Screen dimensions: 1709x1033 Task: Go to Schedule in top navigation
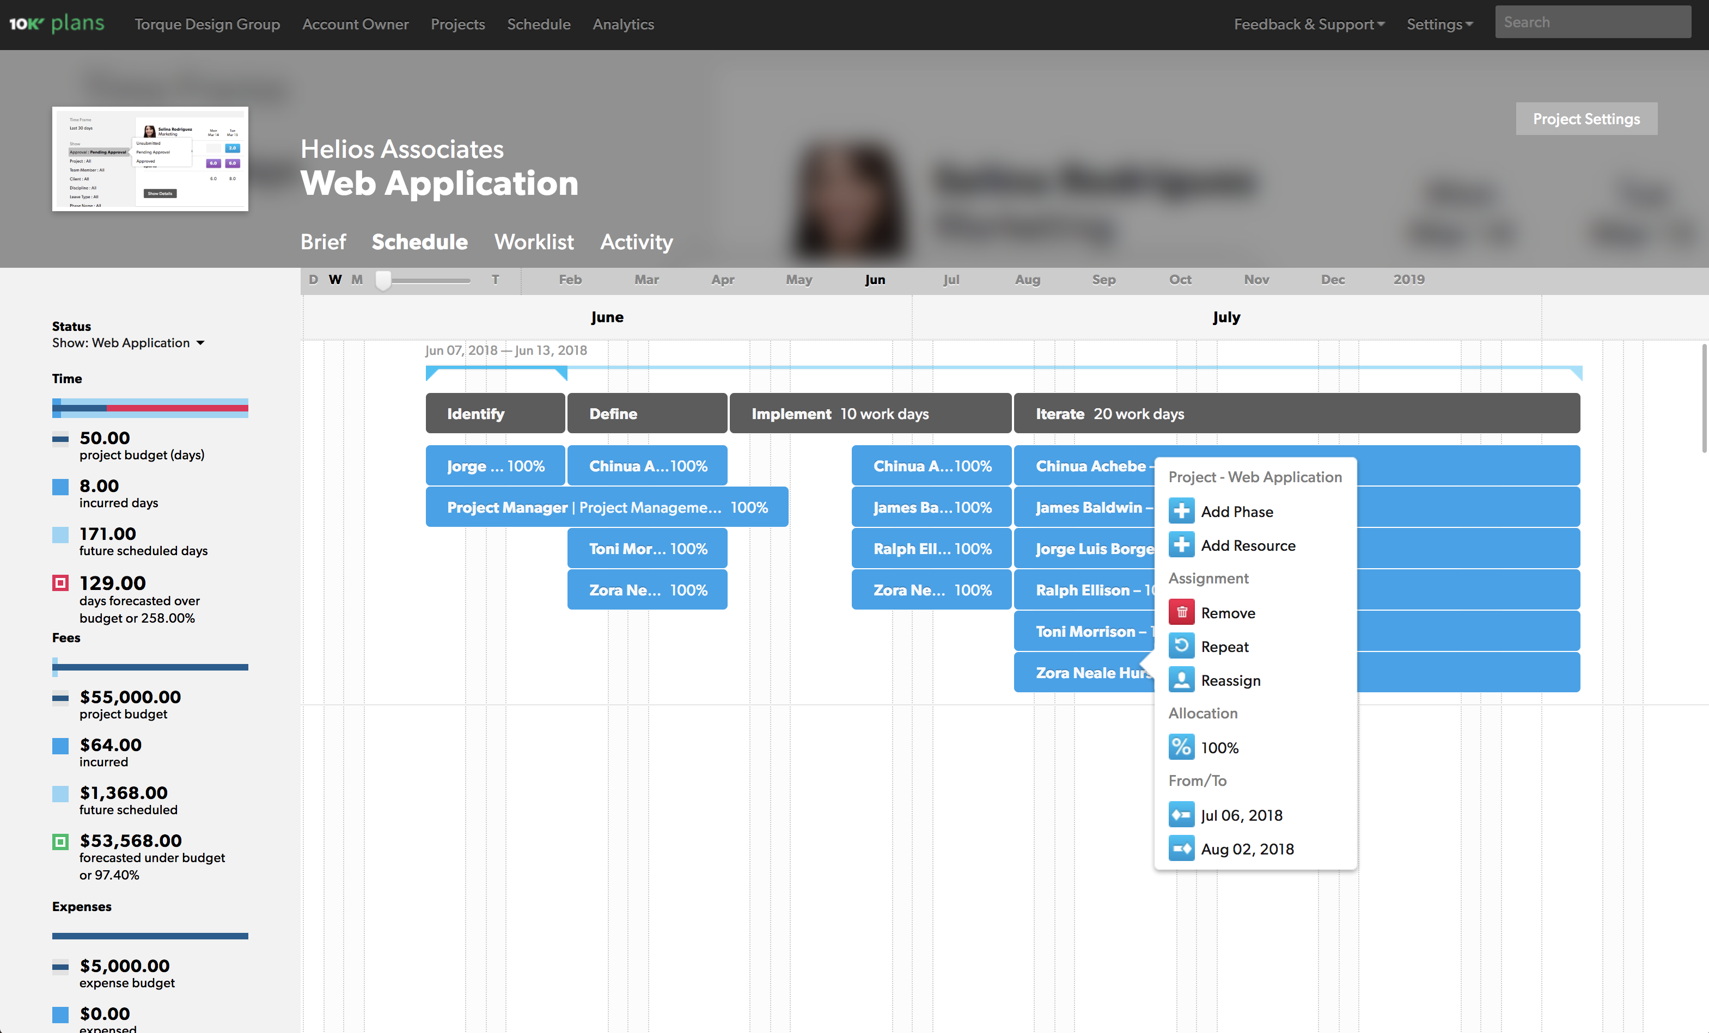pos(538,24)
